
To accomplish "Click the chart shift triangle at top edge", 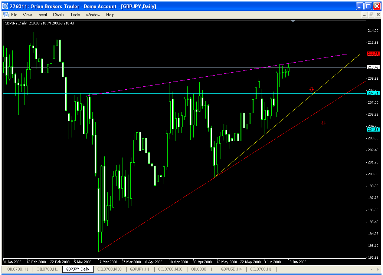I will (293, 21).
